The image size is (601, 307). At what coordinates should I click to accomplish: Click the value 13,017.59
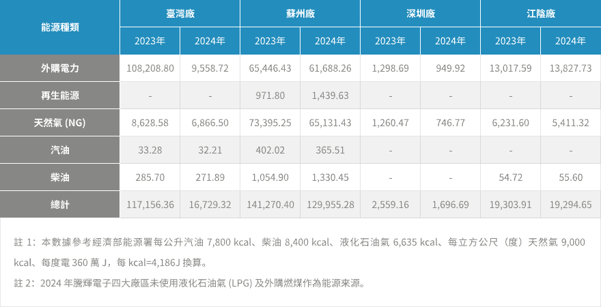coord(511,68)
